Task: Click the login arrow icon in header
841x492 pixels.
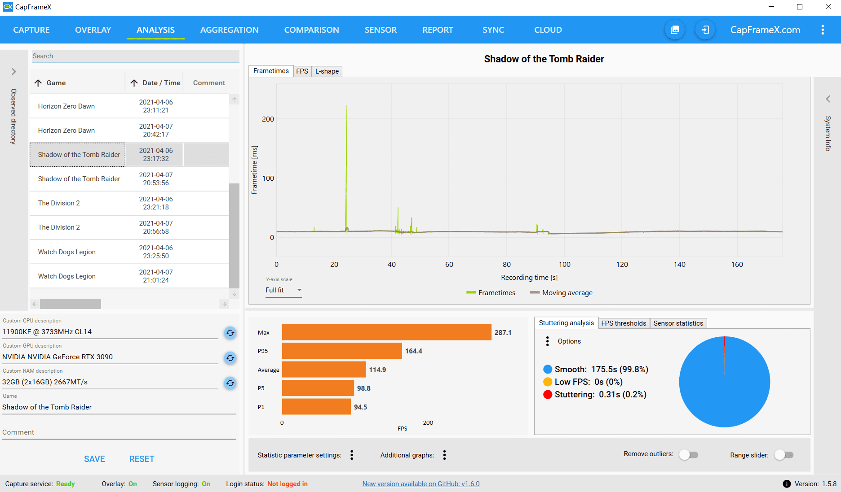Action: pyautogui.click(x=705, y=30)
